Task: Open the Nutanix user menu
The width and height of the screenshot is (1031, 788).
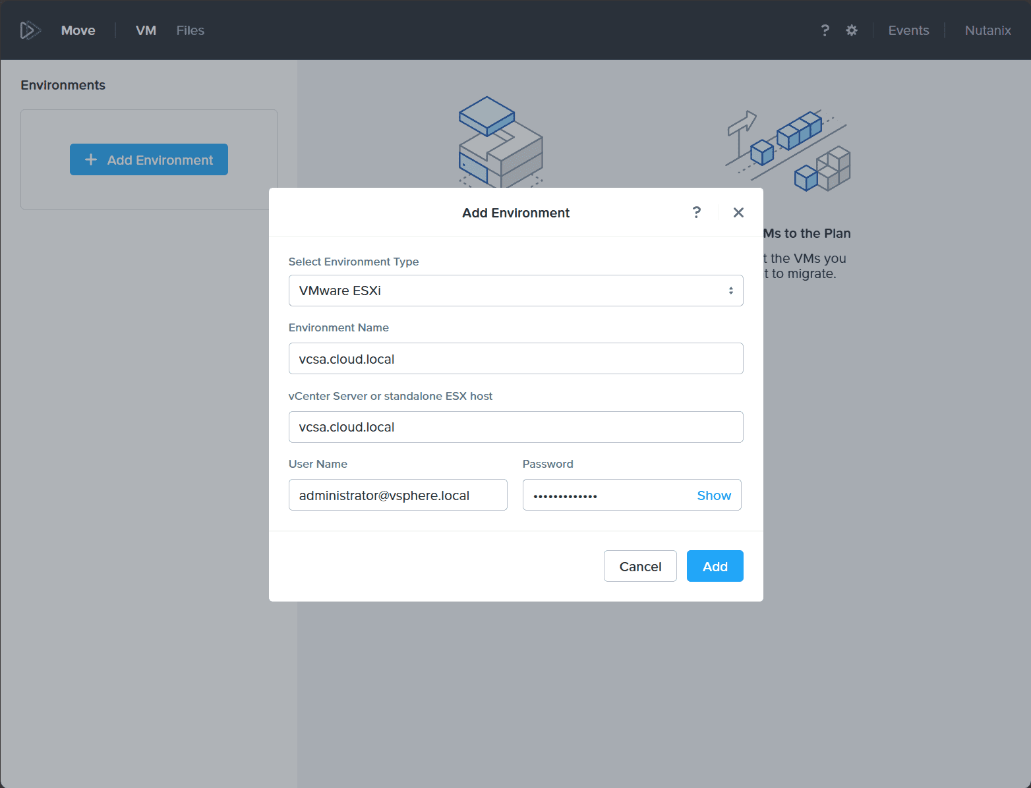Action: pyautogui.click(x=987, y=30)
